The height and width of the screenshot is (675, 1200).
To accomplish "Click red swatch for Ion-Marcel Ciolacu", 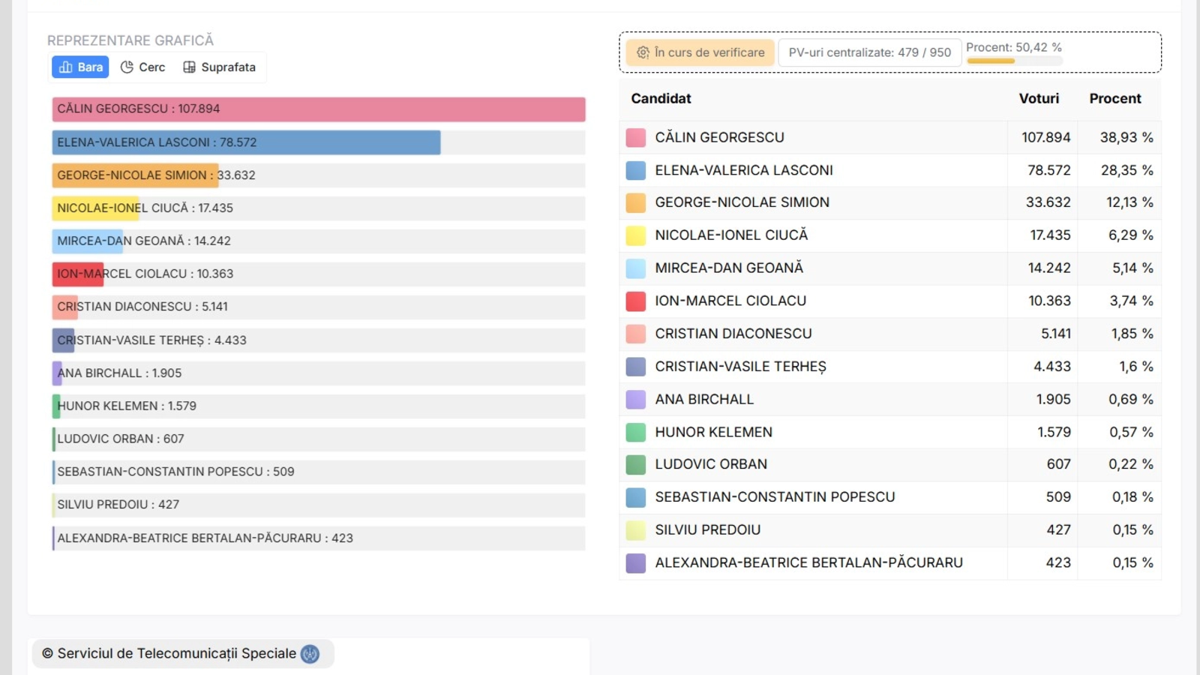I will 635,301.
